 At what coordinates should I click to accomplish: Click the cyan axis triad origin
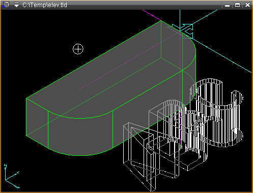(6, 179)
